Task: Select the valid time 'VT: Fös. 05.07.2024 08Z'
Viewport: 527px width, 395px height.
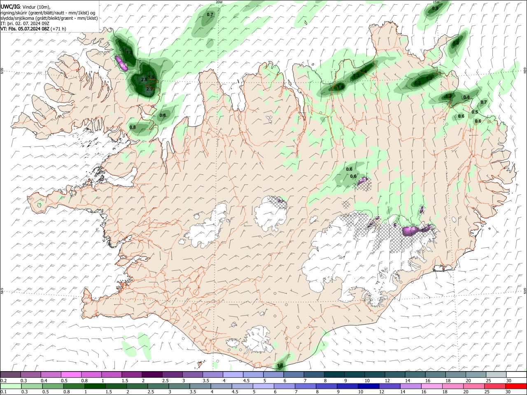Action: (x=24, y=28)
